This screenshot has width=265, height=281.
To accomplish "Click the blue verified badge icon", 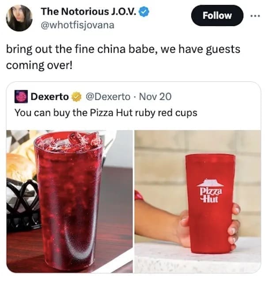I will (144, 11).
